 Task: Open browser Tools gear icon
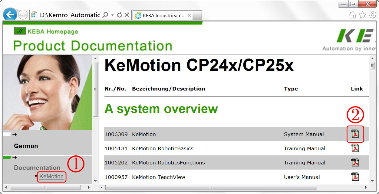pyautogui.click(x=372, y=15)
